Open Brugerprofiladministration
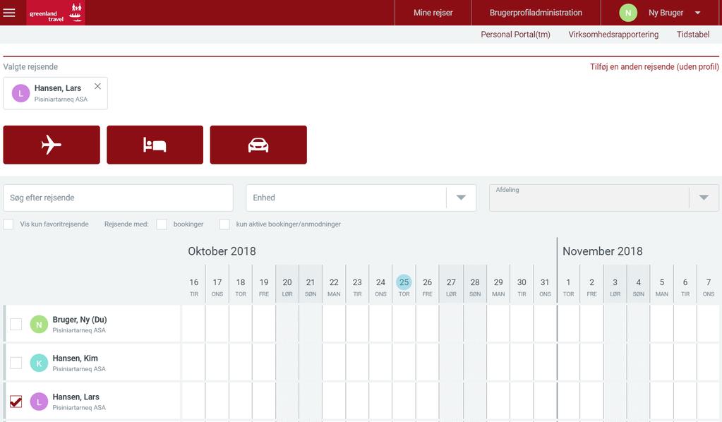Screen dimensions: 722x422 pyautogui.click(x=536, y=13)
